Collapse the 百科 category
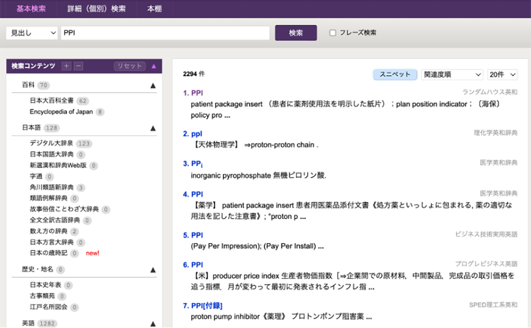The height and width of the screenshot is (328, 531). tap(153, 86)
